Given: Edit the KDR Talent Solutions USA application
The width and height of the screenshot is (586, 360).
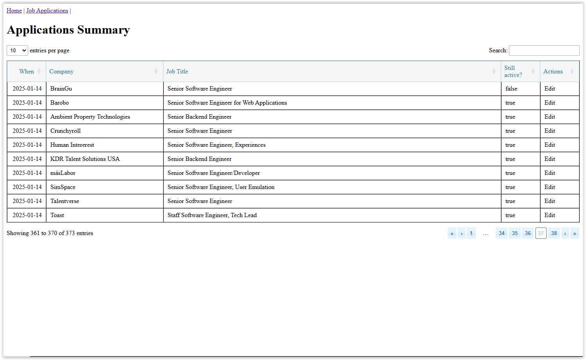Looking at the screenshot, I should tap(550, 159).
